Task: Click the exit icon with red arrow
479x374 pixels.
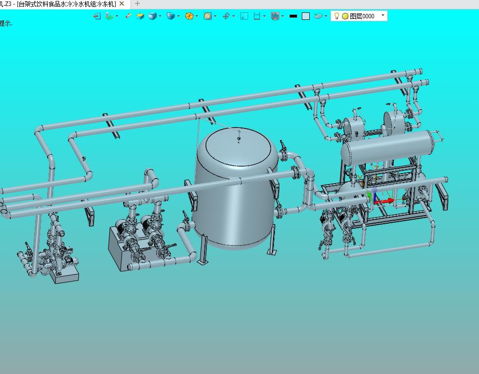Action: 97,16
